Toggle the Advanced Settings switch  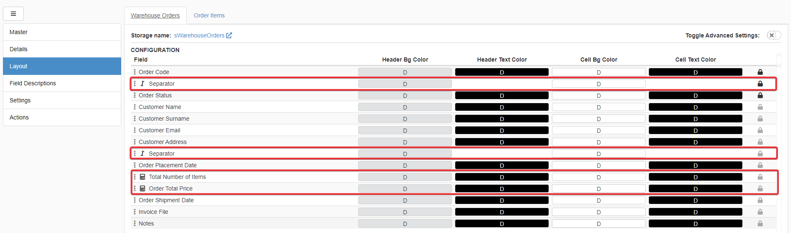click(x=774, y=35)
